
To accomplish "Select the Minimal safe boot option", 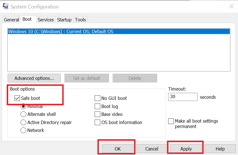I will tap(24, 106).
